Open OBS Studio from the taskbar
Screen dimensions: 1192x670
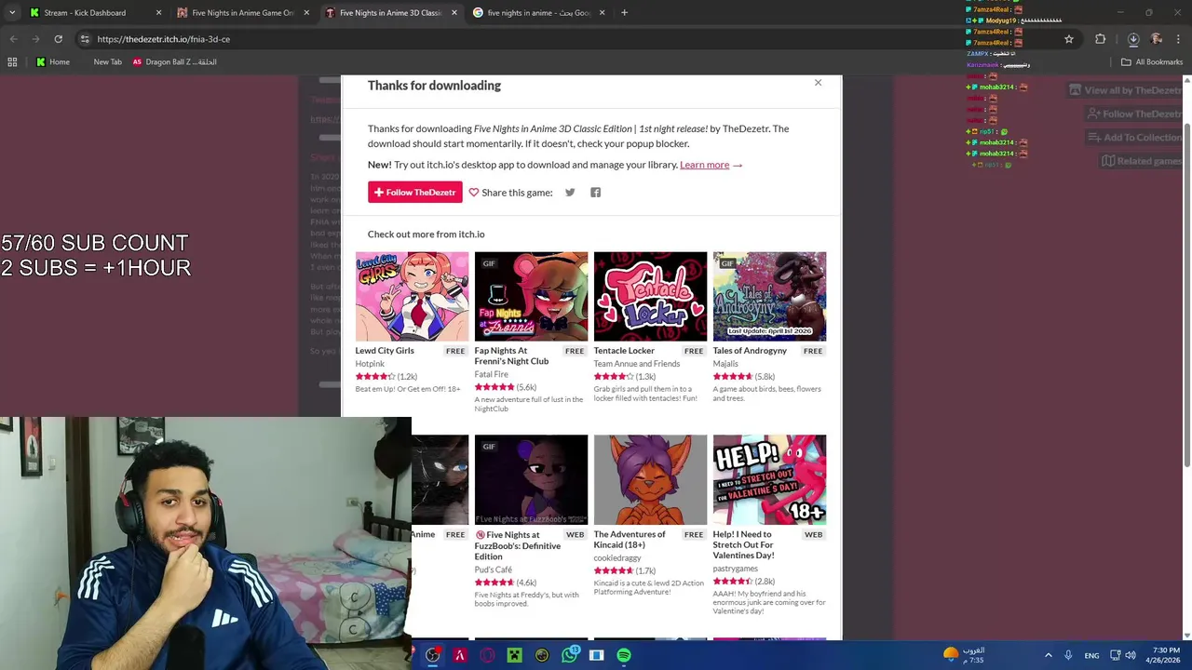click(x=432, y=655)
